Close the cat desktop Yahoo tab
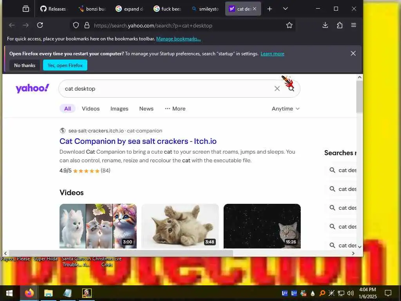401x301 pixels. (x=255, y=9)
